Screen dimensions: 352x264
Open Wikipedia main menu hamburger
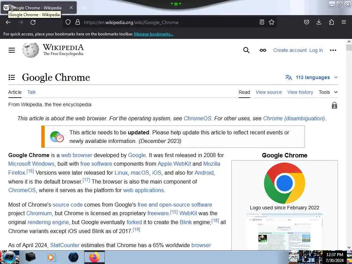tap(12, 50)
